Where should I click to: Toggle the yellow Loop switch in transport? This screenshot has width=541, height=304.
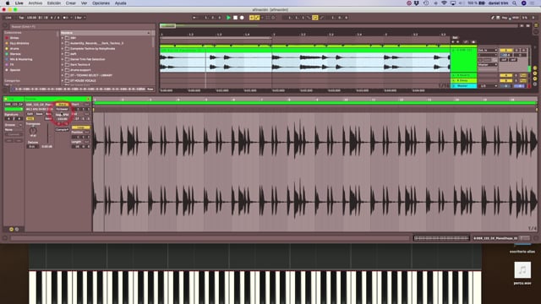pyautogui.click(x=315, y=18)
